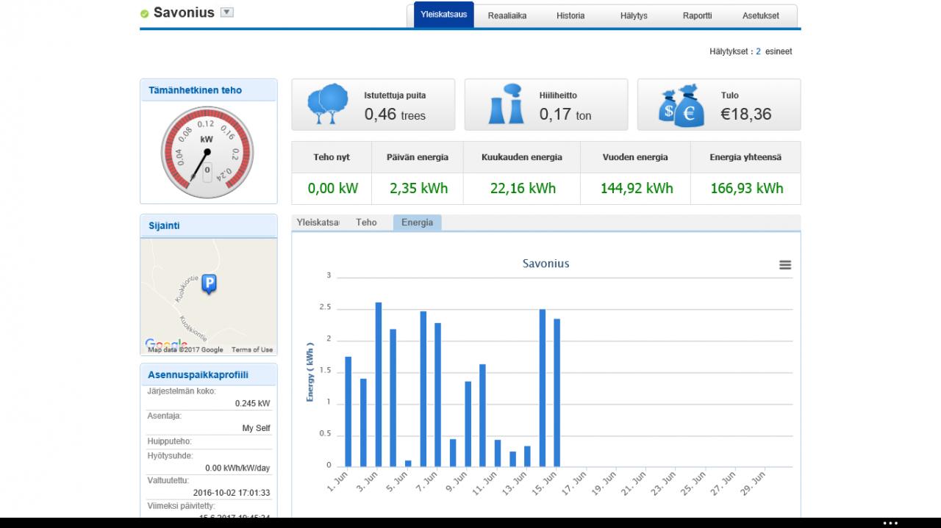Open Google Maps Terms of Use link
941x528 pixels.
[x=252, y=350]
